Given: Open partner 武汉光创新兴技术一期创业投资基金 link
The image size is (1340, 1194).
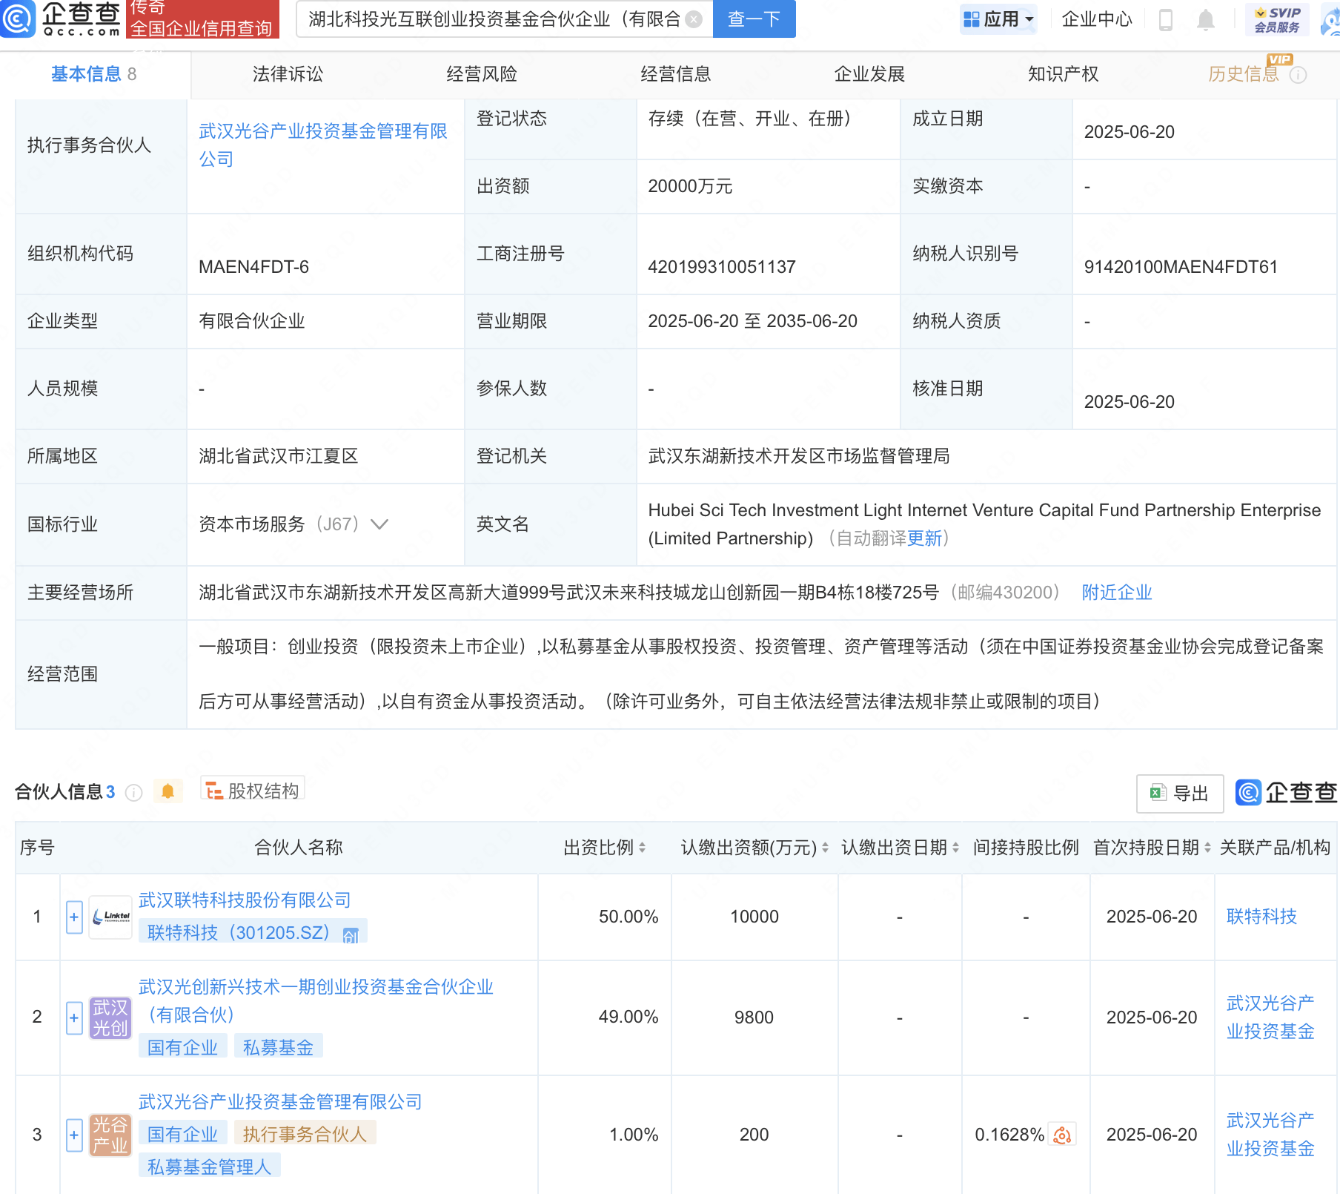Looking at the screenshot, I should [316, 1000].
